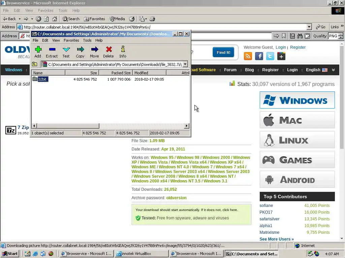
Task: Click the Extract toolbar icon
Action: (x=52, y=52)
